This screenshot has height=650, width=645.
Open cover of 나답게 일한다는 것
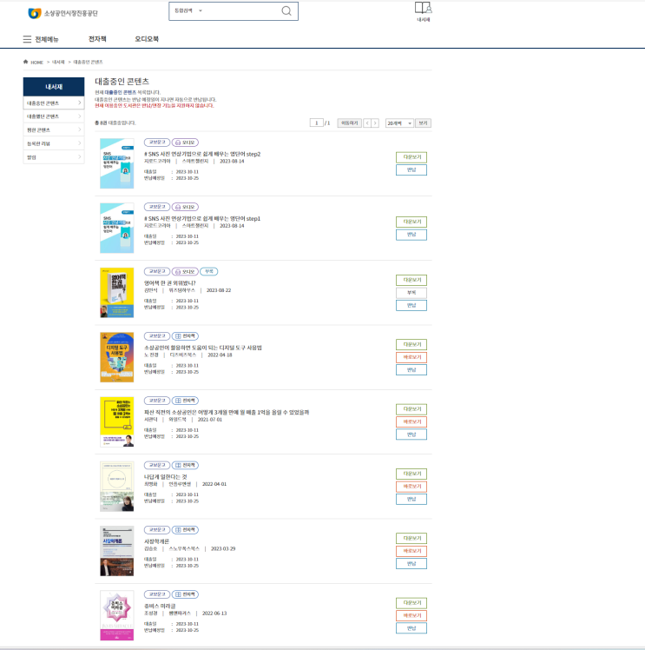point(116,487)
